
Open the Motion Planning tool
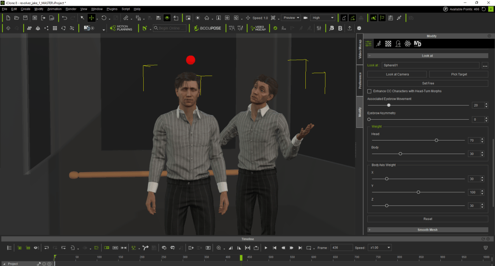tap(121, 28)
